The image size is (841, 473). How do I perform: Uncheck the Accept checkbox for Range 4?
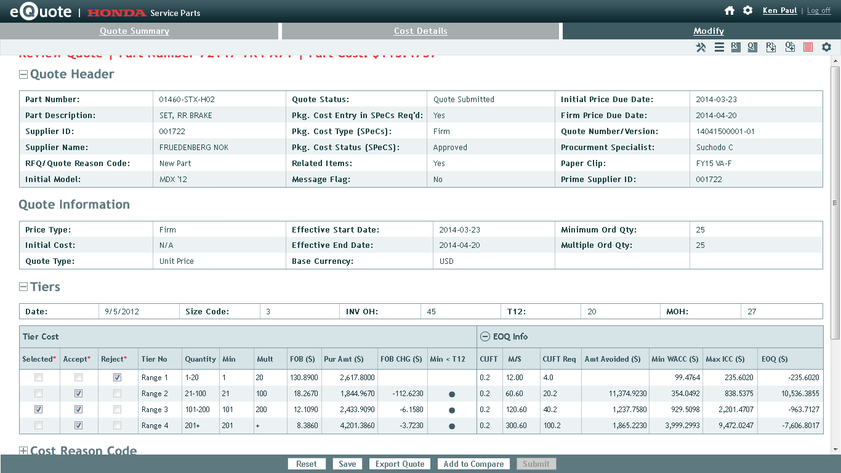78,426
